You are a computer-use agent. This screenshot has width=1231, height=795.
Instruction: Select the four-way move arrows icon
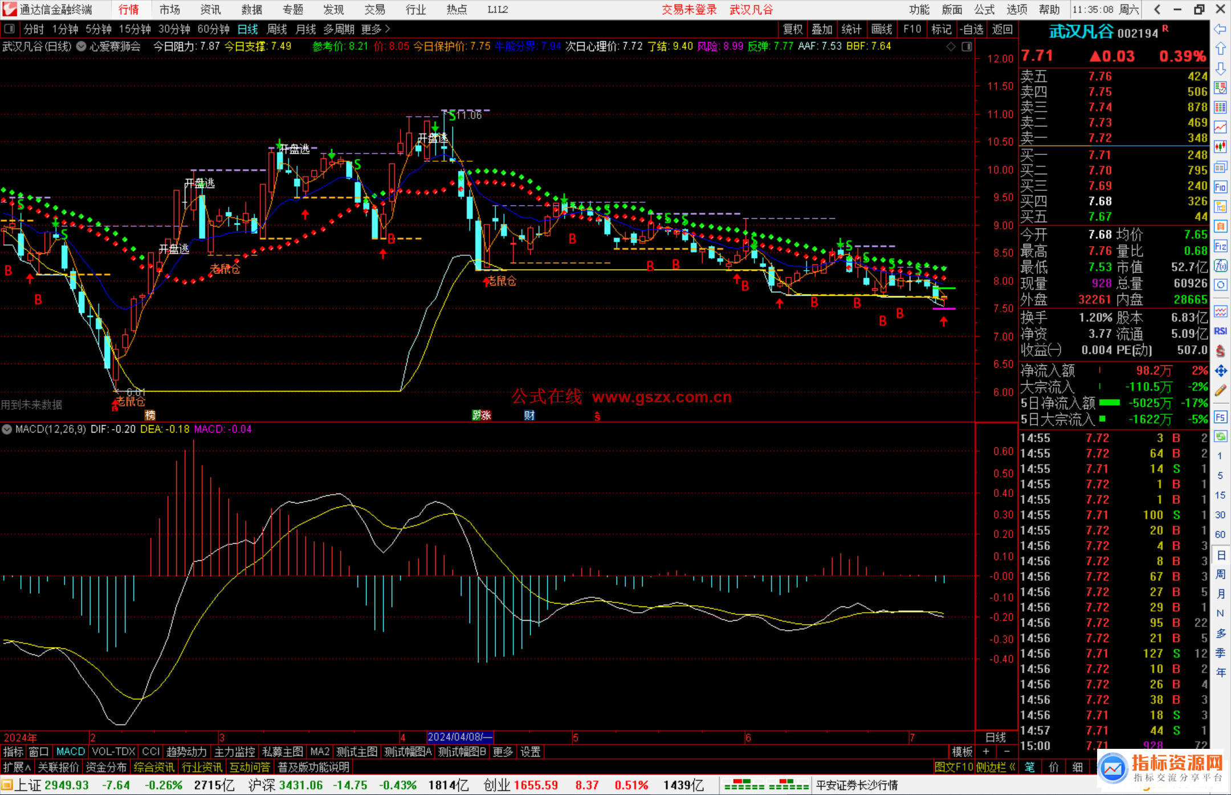click(x=1220, y=371)
